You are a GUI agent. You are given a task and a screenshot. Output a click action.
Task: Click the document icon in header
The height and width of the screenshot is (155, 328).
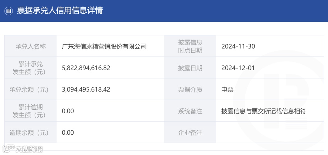click(9, 11)
